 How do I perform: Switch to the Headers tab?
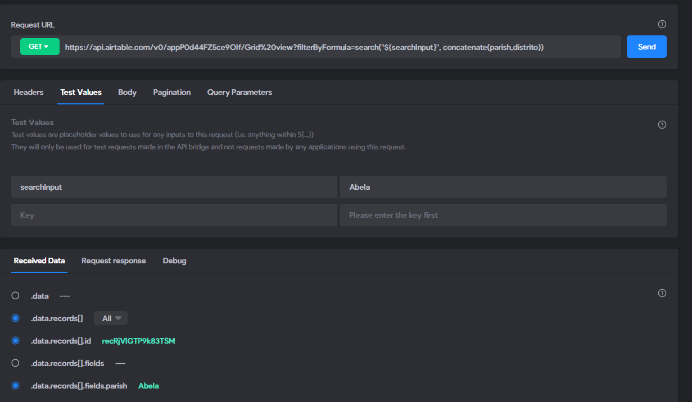point(29,92)
